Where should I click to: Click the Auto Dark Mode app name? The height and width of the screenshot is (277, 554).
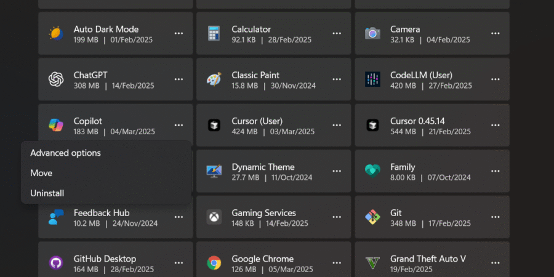[x=106, y=30]
